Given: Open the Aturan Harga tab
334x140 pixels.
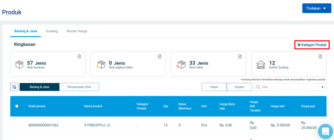Looking at the screenshot, I should 77,31.
